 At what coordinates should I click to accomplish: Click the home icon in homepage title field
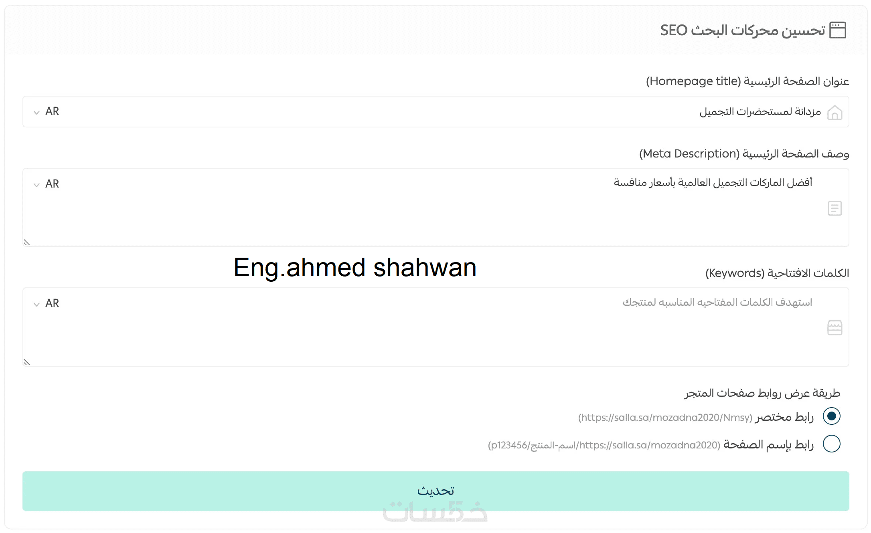coord(835,112)
